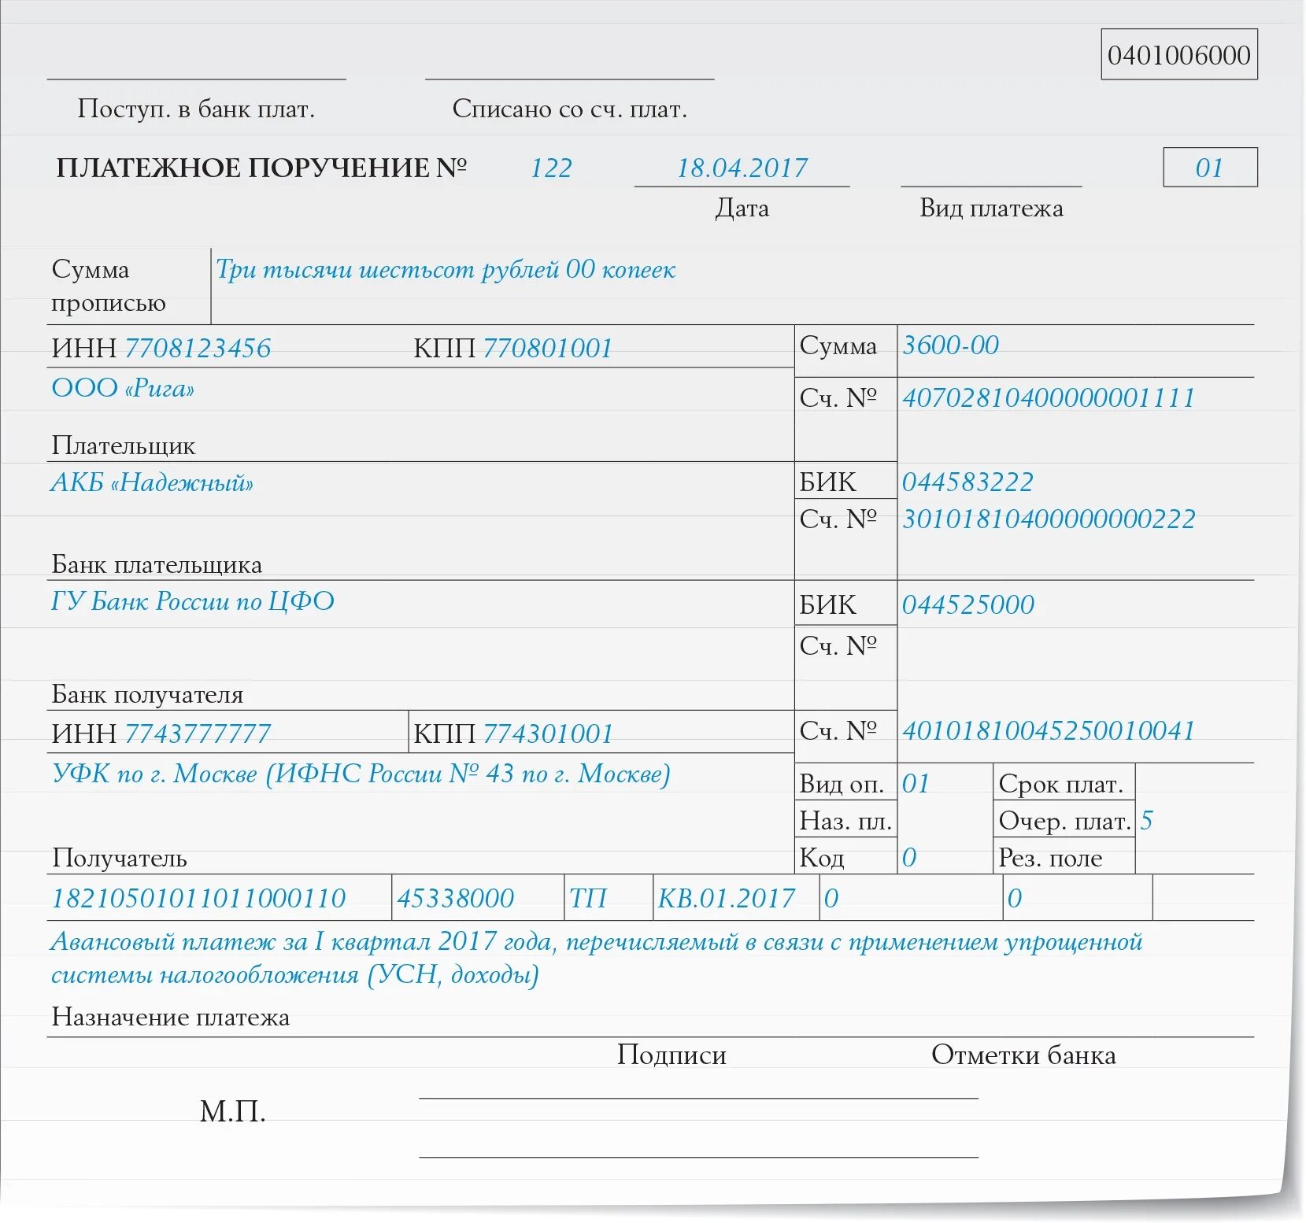This screenshot has width=1306, height=1223.
Task: Click the 'Поступ. в банк плат.' label
Action: [x=196, y=109]
